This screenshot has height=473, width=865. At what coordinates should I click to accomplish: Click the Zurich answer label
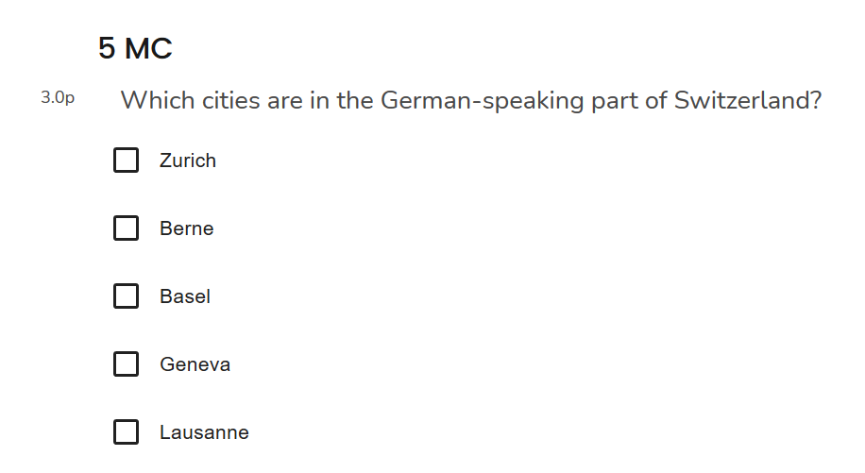[188, 160]
